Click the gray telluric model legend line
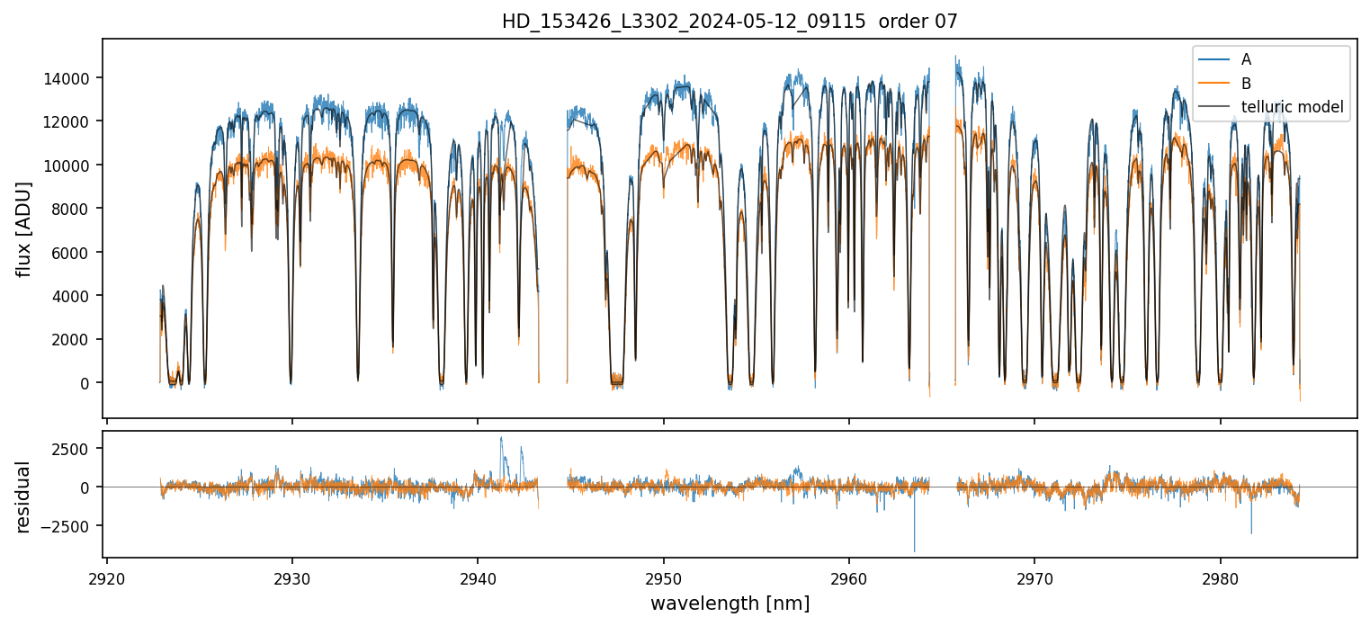 coord(1215,107)
